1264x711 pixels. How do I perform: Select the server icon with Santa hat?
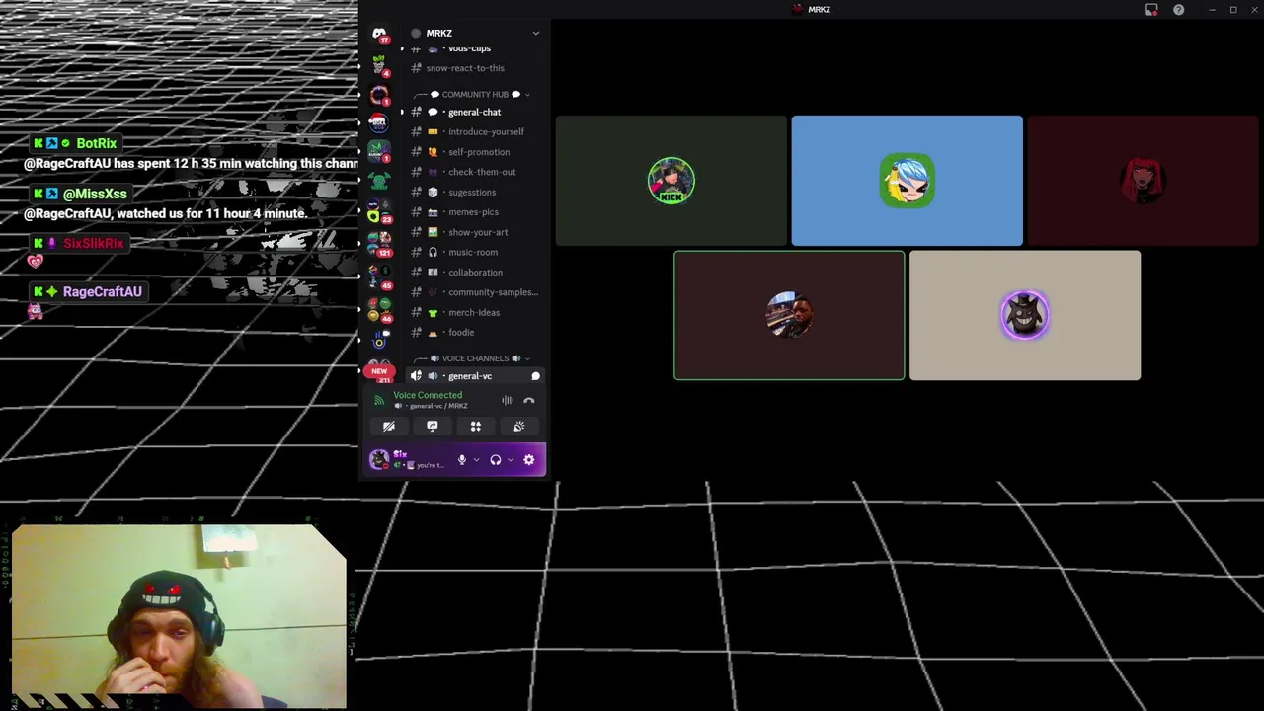pos(378,123)
